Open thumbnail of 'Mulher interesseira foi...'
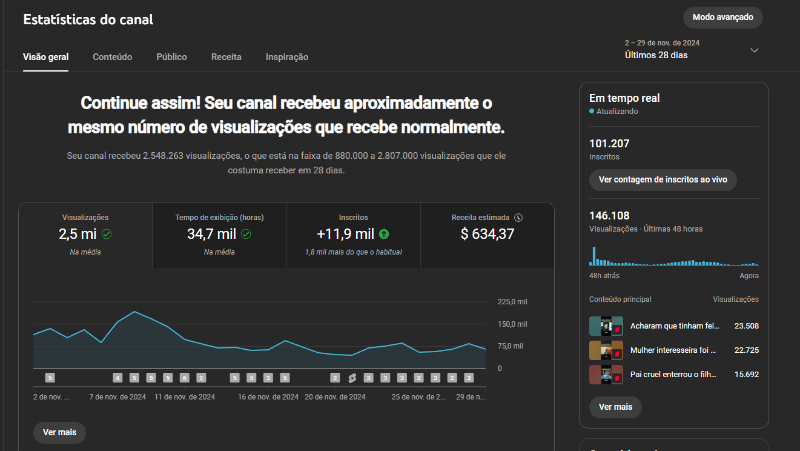Screen dimensions: 800x451 (606, 350)
